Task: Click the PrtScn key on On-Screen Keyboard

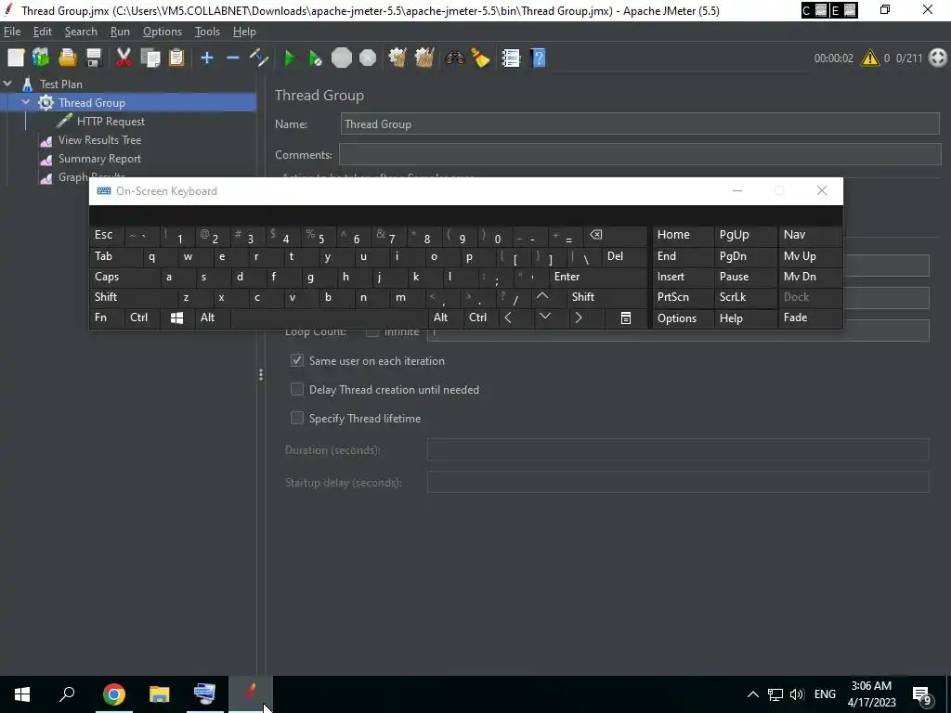Action: click(683, 297)
